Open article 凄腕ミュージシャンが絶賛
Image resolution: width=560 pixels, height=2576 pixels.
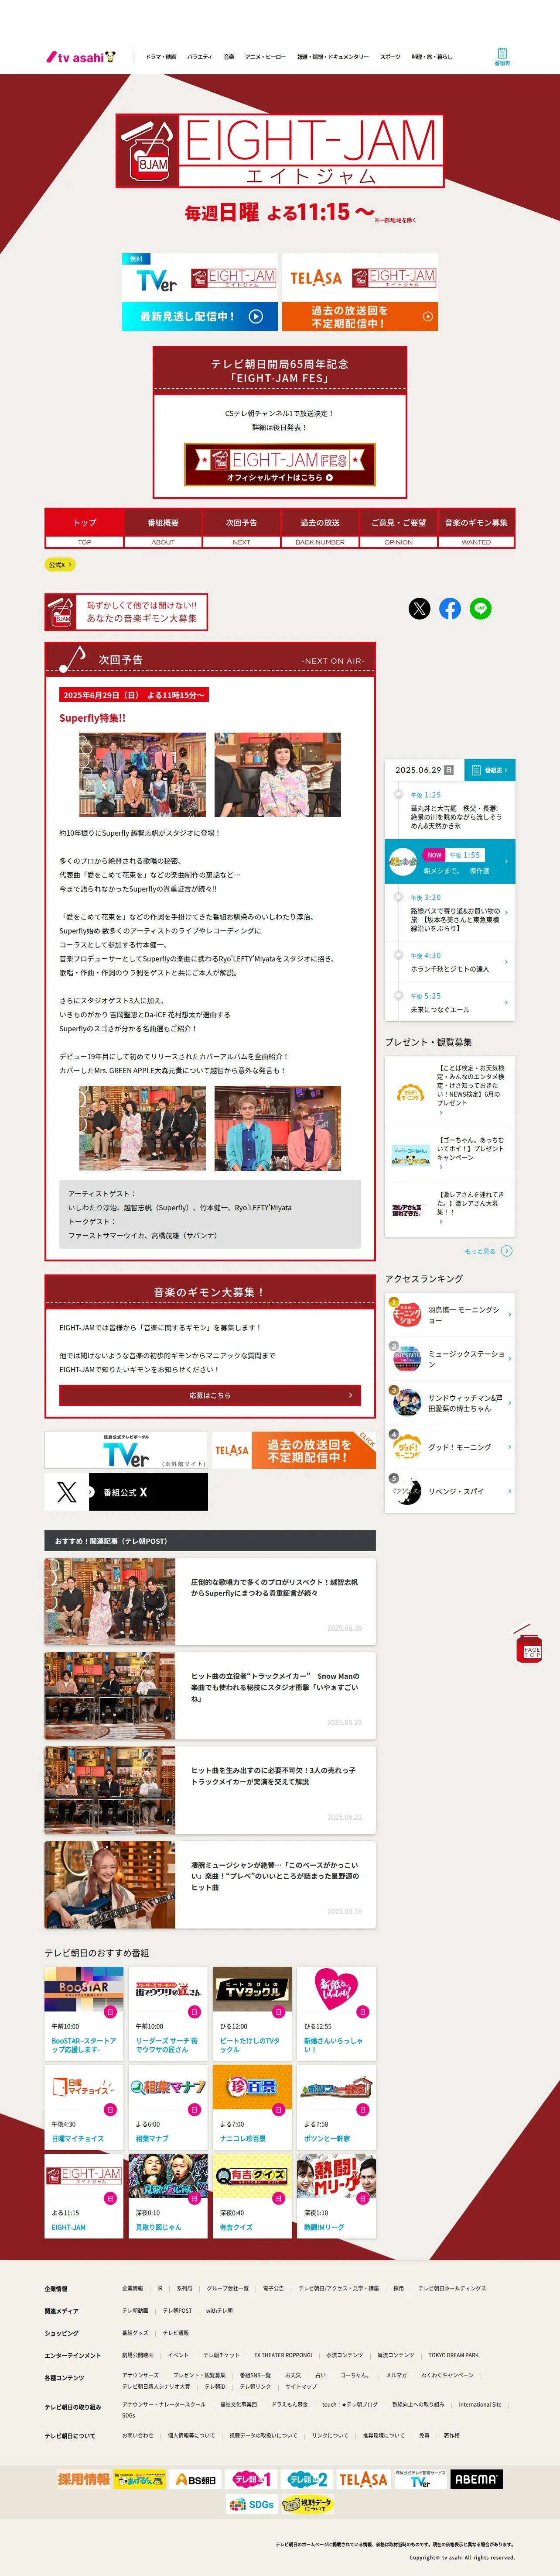(210, 1885)
